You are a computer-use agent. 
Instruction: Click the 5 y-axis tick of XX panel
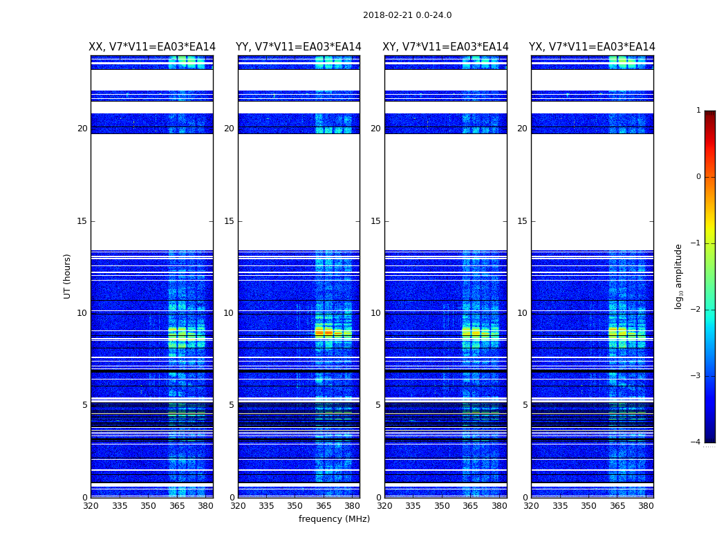point(84,405)
